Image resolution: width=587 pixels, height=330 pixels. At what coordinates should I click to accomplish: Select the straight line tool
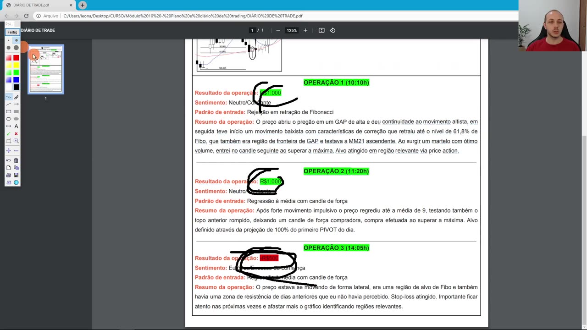(8, 104)
